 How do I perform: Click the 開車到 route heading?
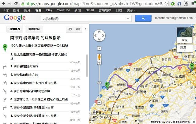[36, 38]
